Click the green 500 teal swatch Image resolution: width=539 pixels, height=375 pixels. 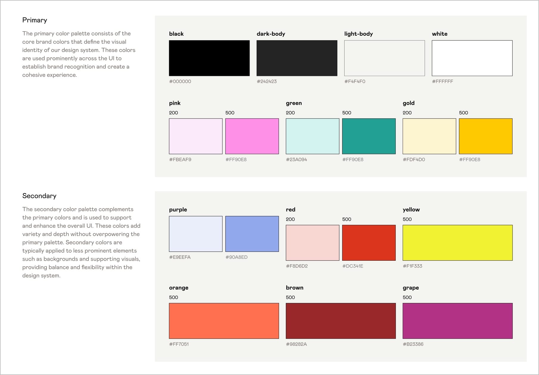369,136
